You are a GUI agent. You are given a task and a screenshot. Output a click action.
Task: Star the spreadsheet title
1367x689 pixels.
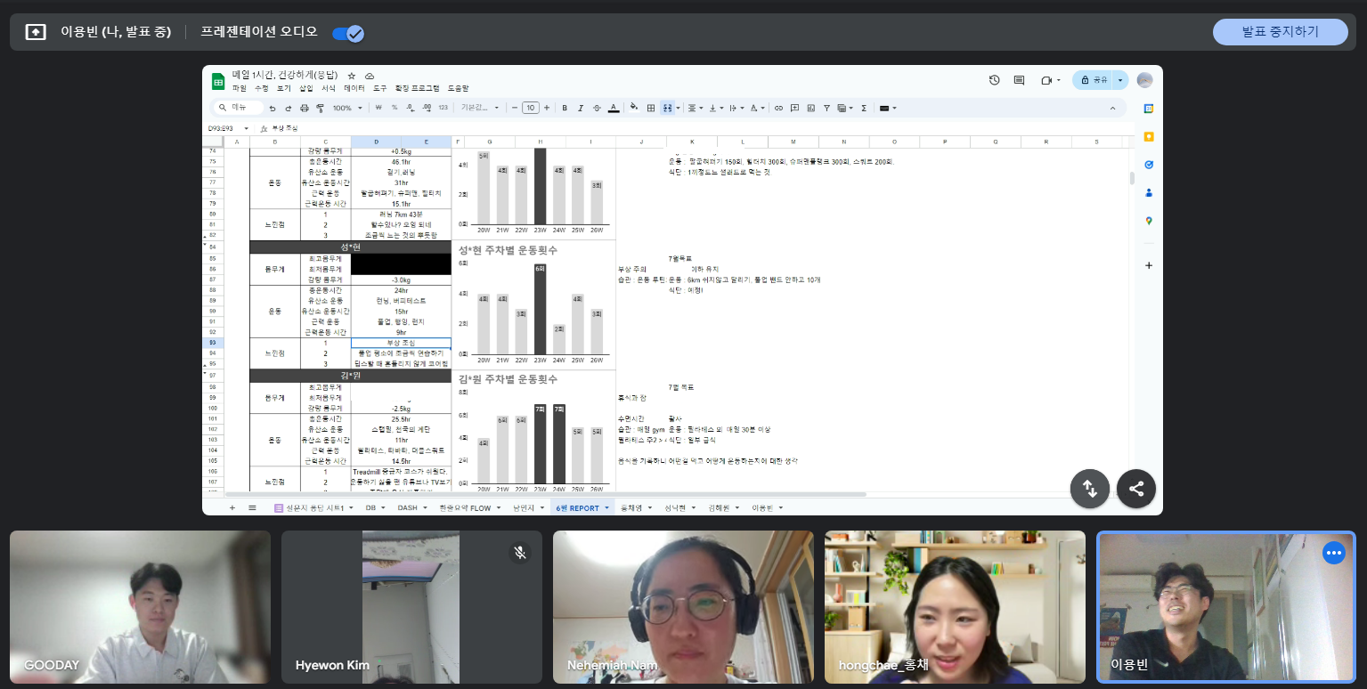352,76
